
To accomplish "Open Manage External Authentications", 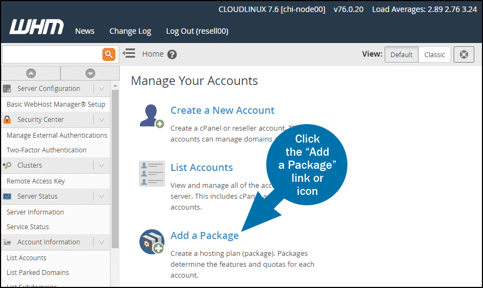I will tap(57, 136).
